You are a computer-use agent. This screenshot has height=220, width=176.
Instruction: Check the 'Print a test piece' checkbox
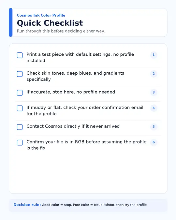[20, 55]
